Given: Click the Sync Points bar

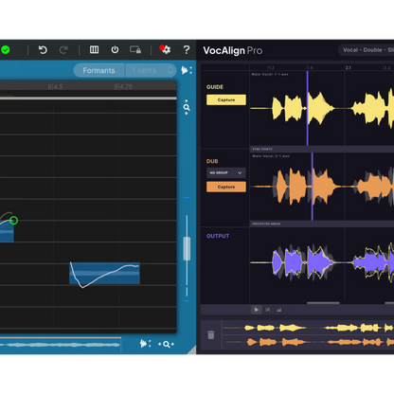Looking at the screenshot, I should pos(322,149).
